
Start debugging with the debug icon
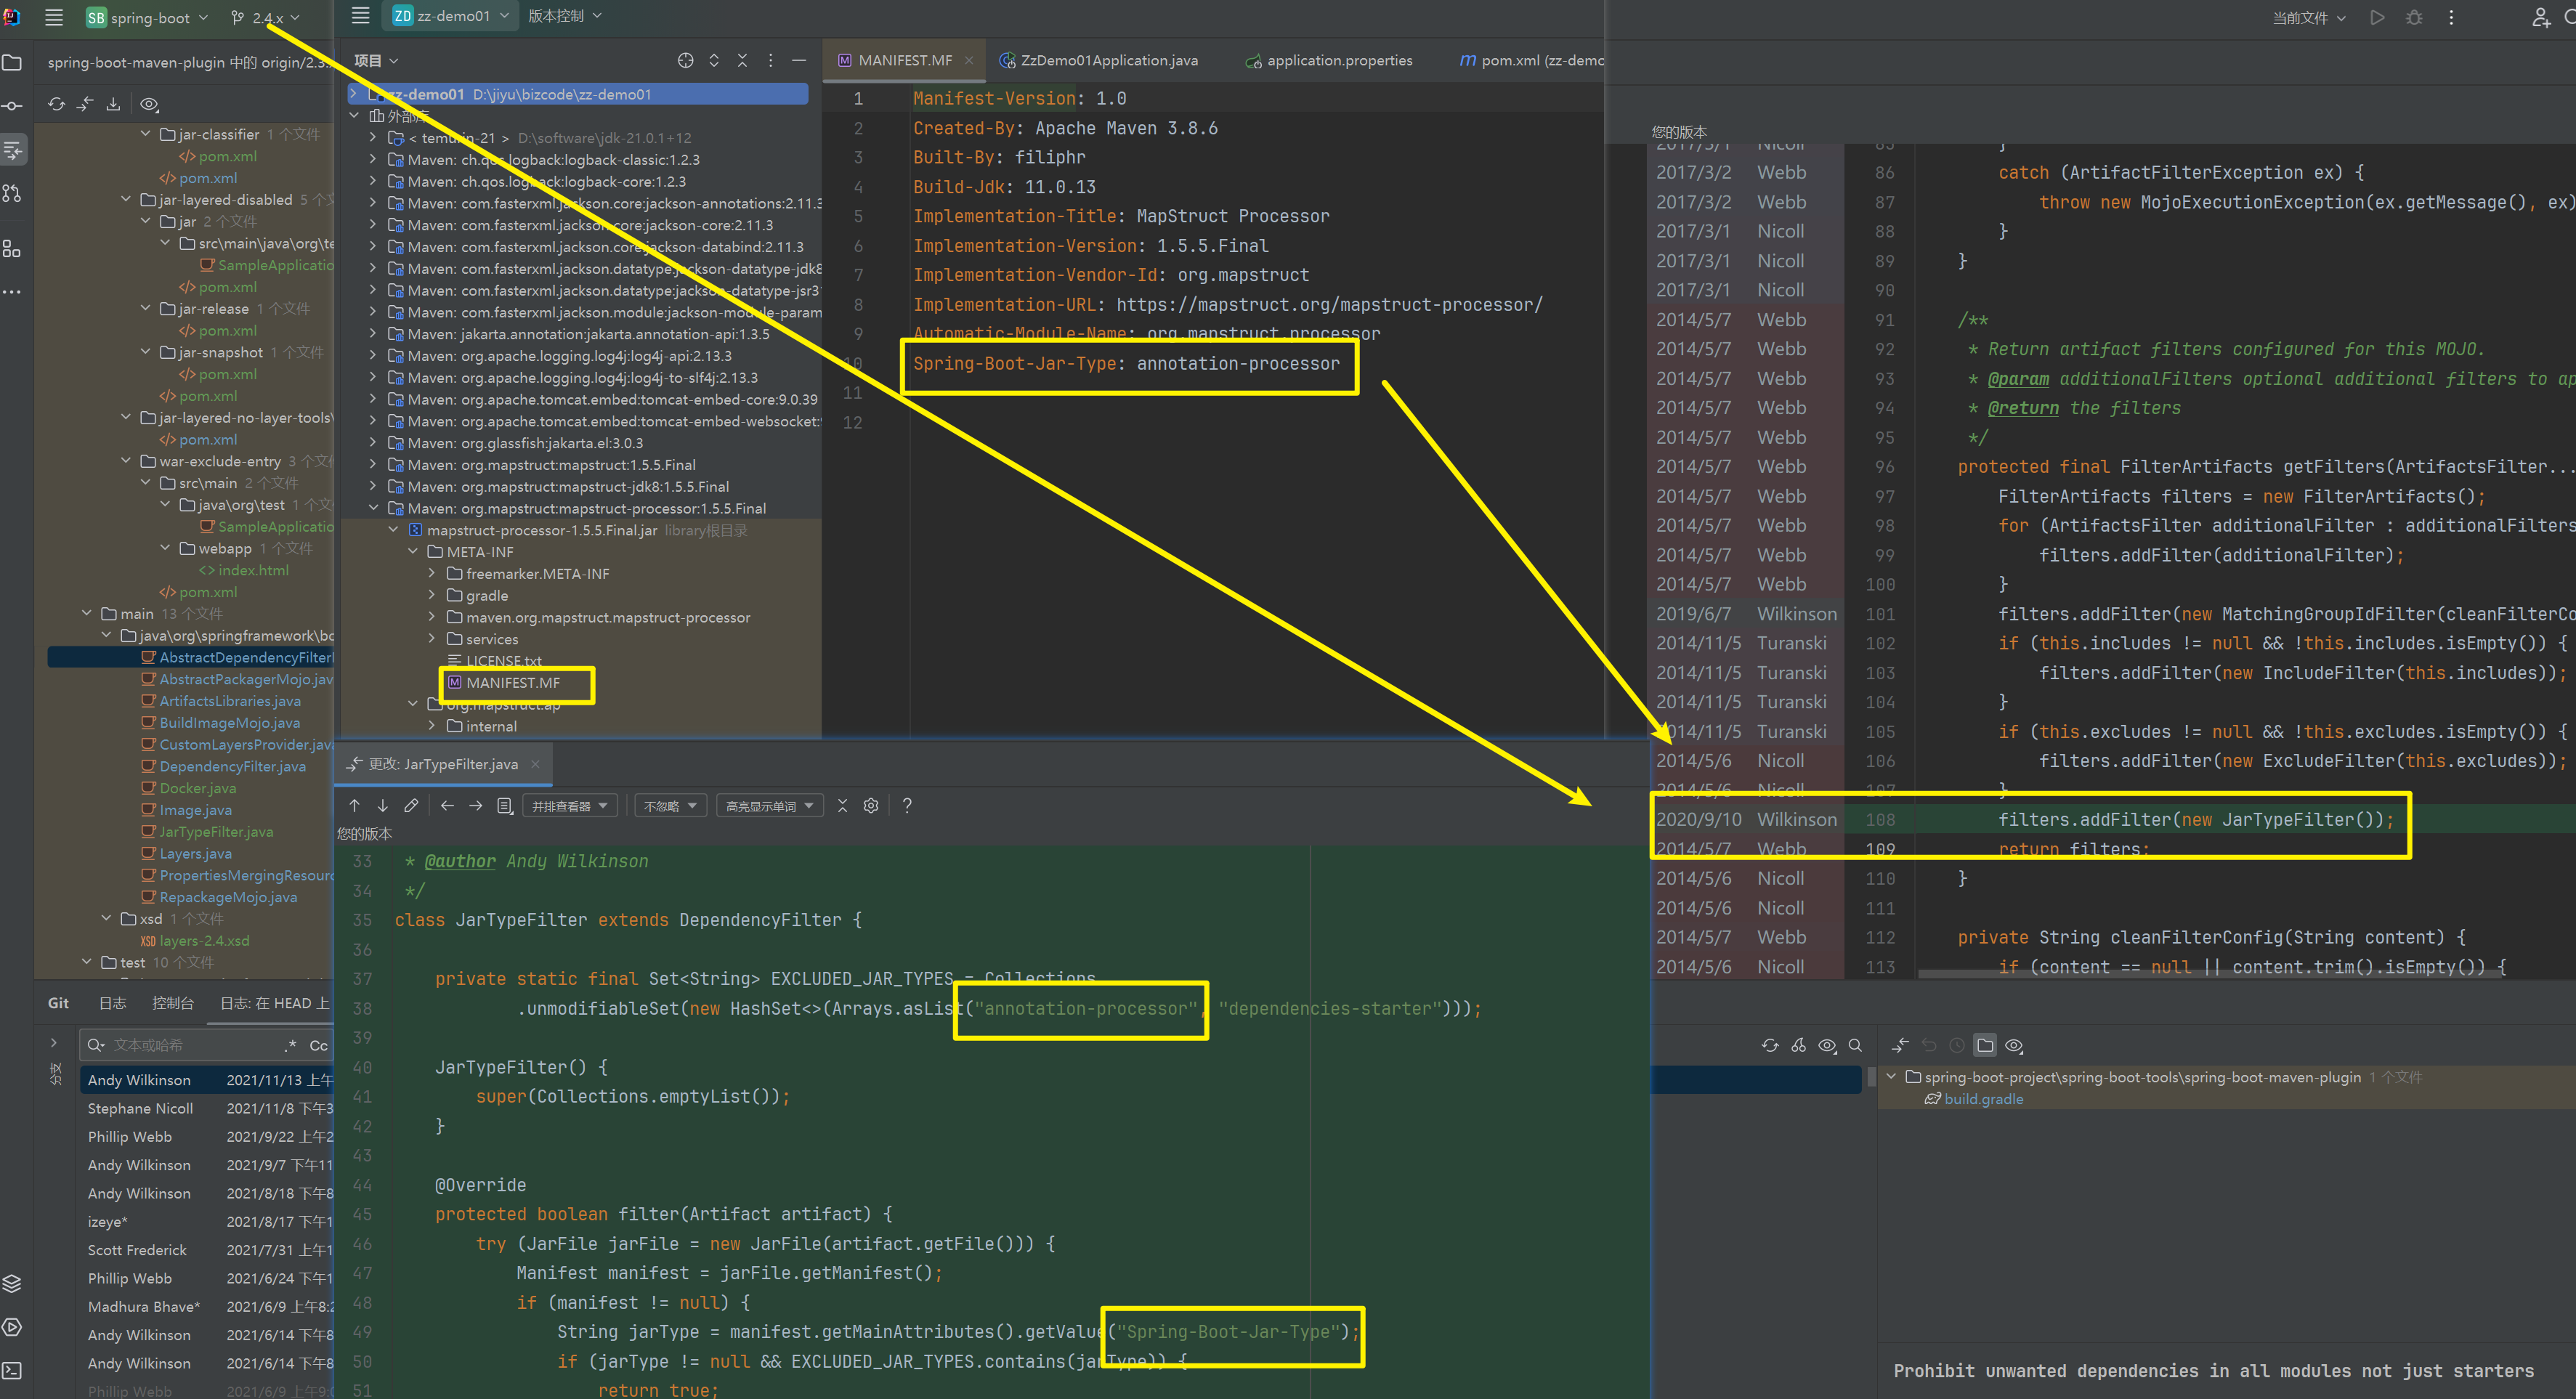pos(2414,17)
